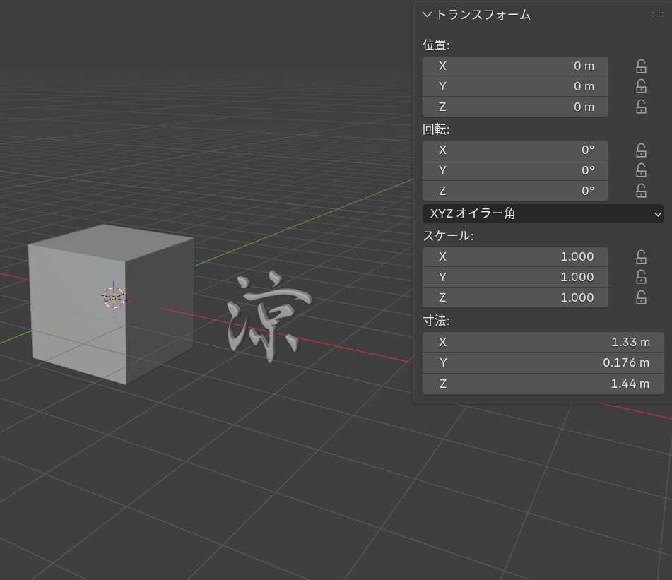Click the 寸法 X field showing 1.33 m
The height and width of the screenshot is (580, 672).
tap(543, 342)
